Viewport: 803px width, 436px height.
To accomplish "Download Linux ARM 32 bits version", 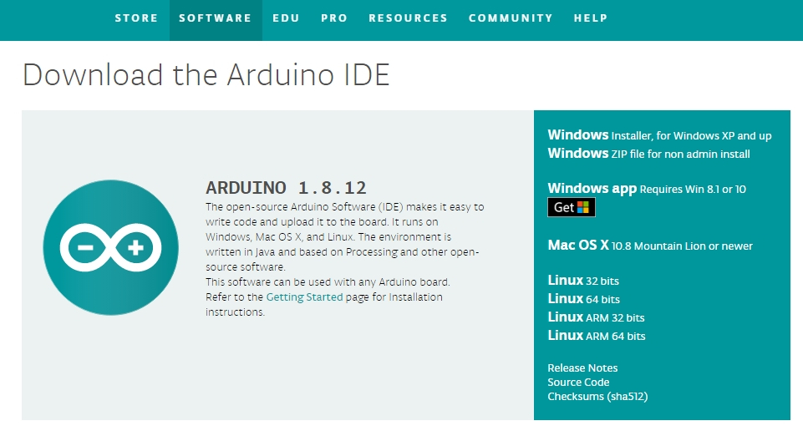I will coord(596,317).
